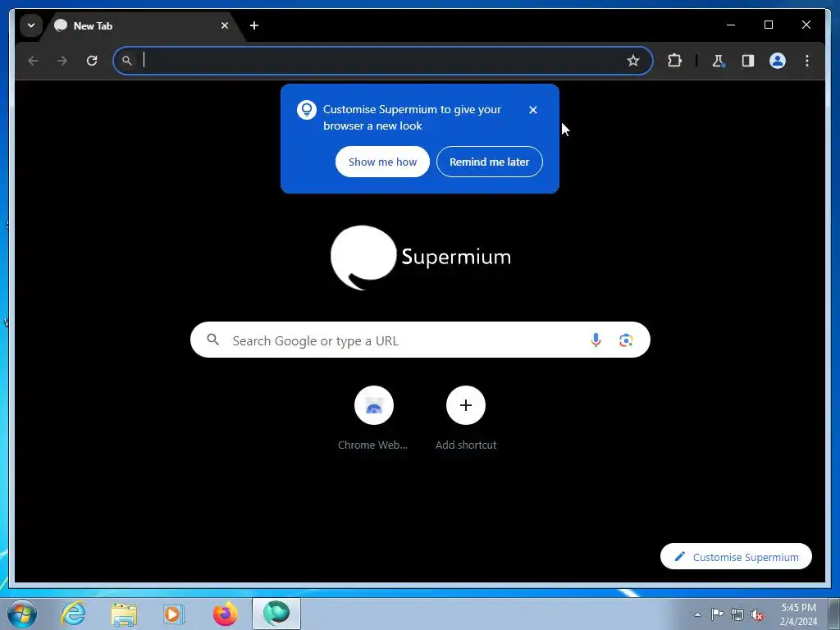Open Windows Media Player from the taskbar
This screenshot has height=630, width=840.
(x=173, y=614)
